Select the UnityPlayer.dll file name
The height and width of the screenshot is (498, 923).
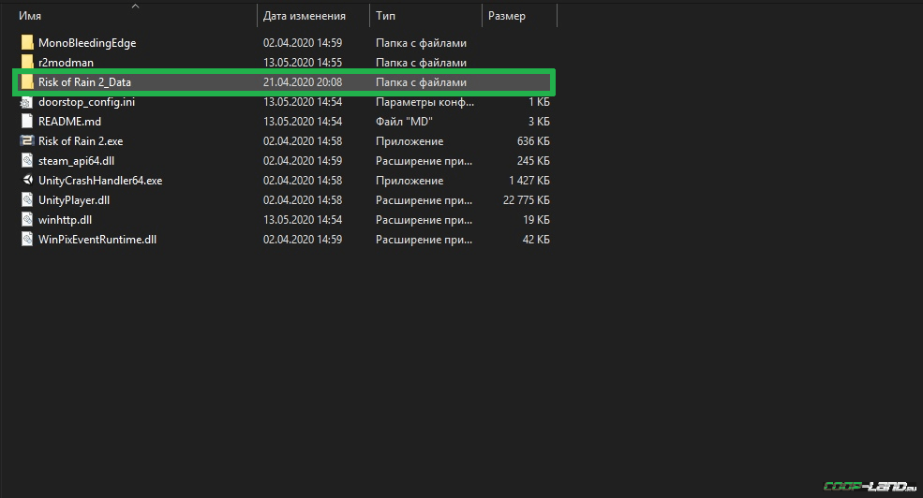(74, 200)
